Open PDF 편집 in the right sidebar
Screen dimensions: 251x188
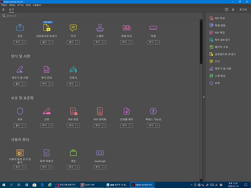[217, 32]
